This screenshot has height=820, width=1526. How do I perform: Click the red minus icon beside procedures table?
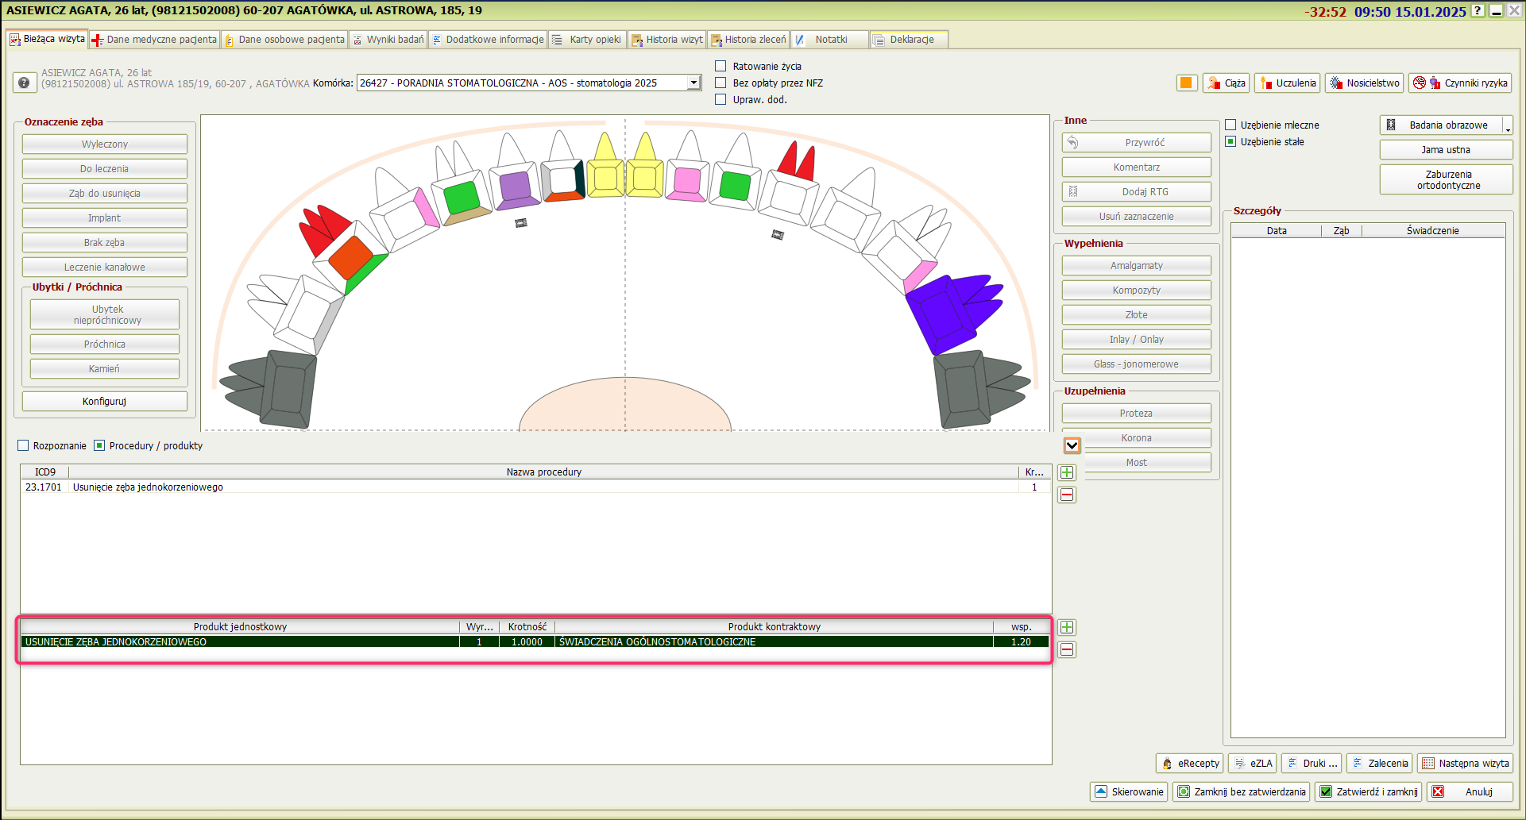[1067, 495]
